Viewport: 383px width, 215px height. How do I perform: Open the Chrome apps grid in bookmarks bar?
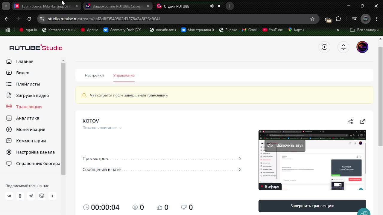click(x=8, y=30)
